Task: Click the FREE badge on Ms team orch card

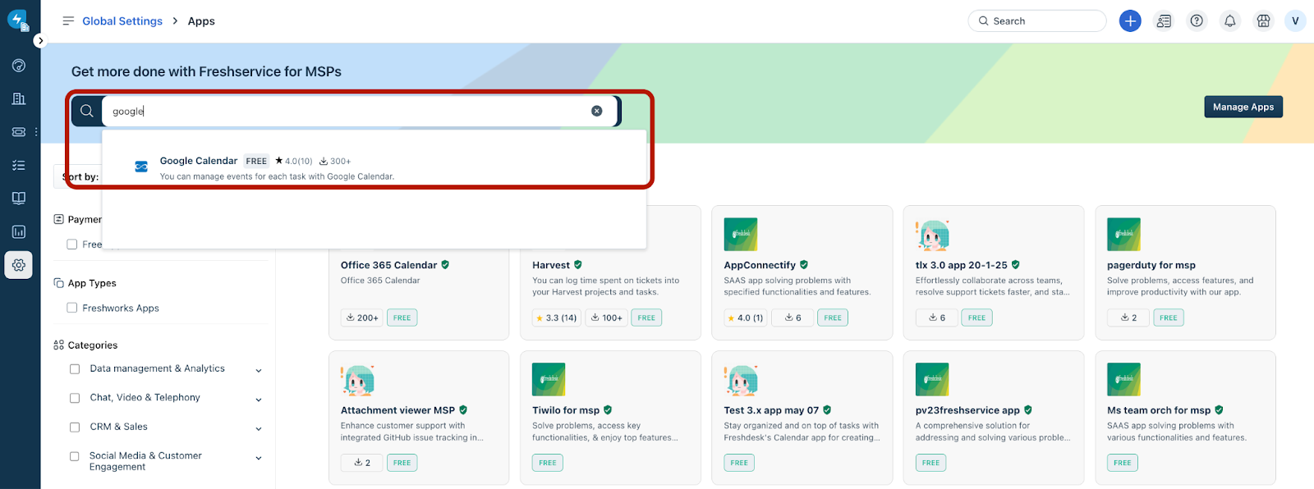Action: click(1123, 463)
